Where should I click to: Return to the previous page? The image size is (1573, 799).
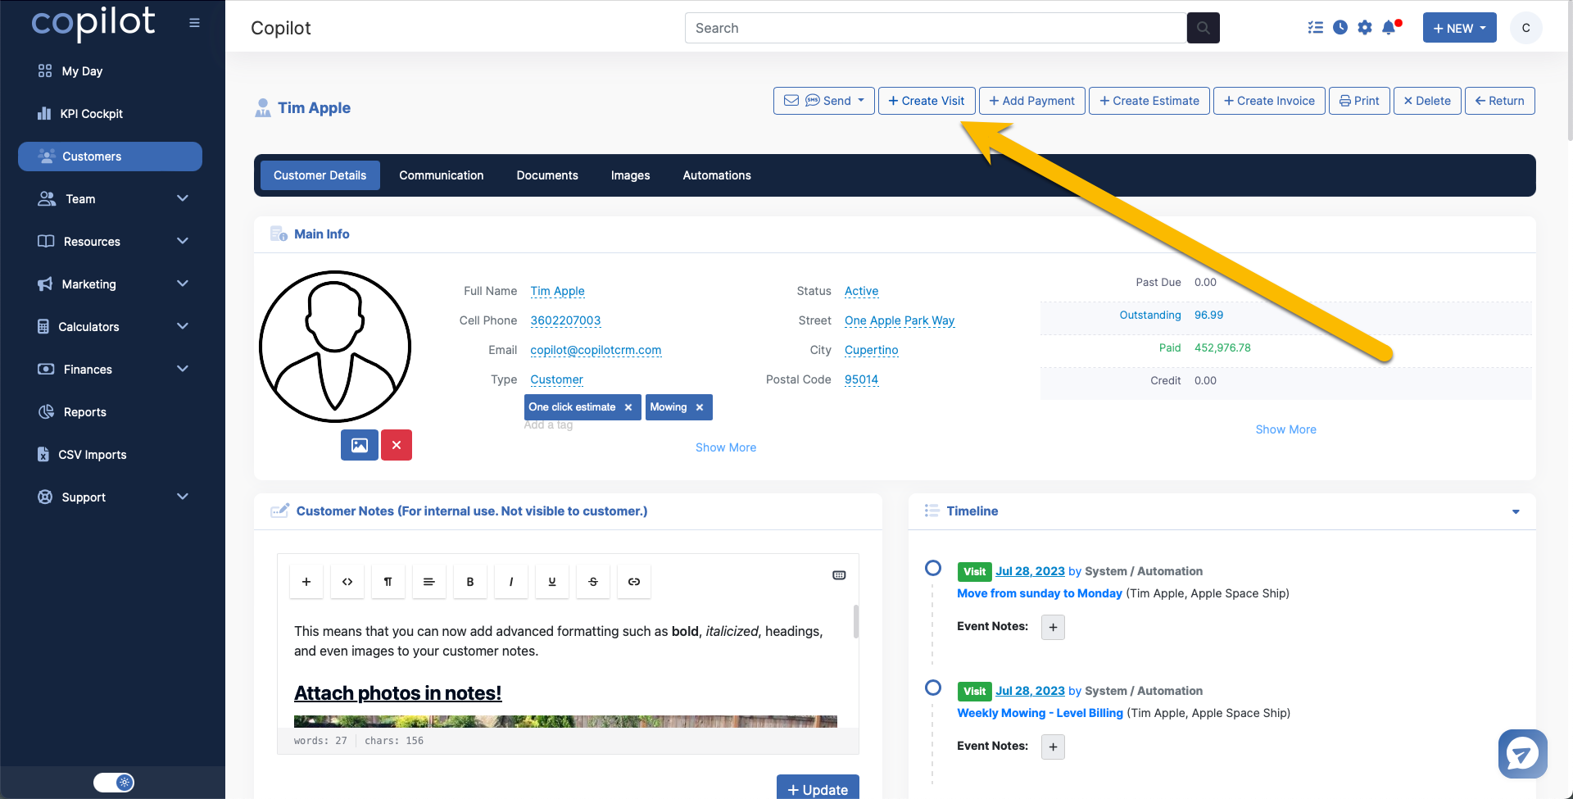click(x=1500, y=101)
